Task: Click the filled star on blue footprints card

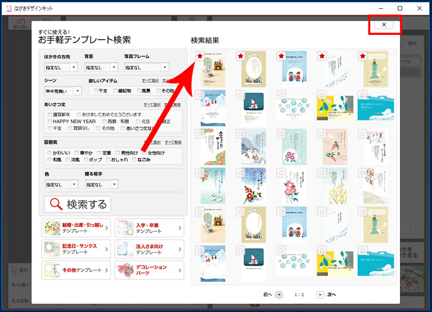Action: click(x=322, y=56)
